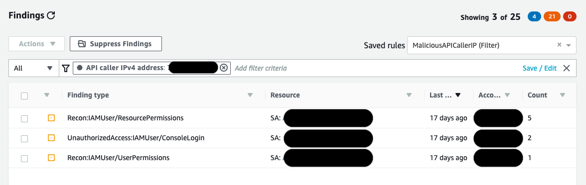Click count value 1 in UserPermissions row
The width and height of the screenshot is (586, 185).
530,158
